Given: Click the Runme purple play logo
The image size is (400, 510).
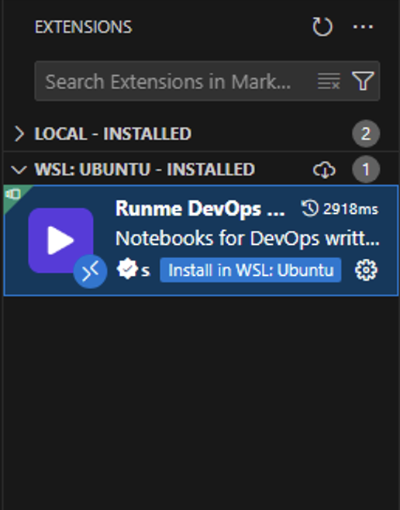Looking at the screenshot, I should point(60,240).
